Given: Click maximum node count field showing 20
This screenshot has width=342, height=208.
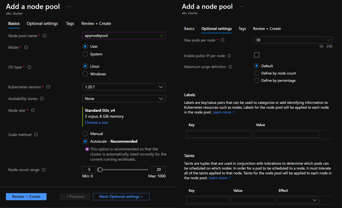Looking at the screenshot, I should click(159, 170).
